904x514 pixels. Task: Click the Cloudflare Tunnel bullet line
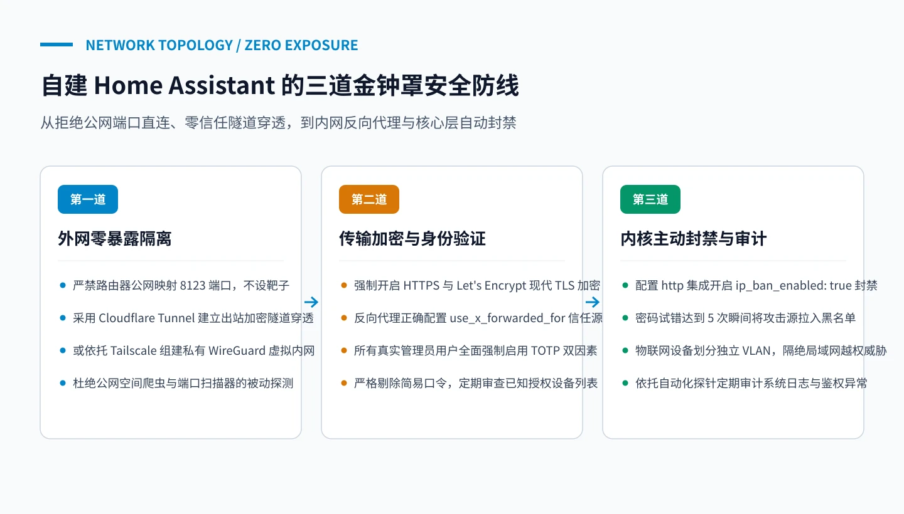[193, 318]
